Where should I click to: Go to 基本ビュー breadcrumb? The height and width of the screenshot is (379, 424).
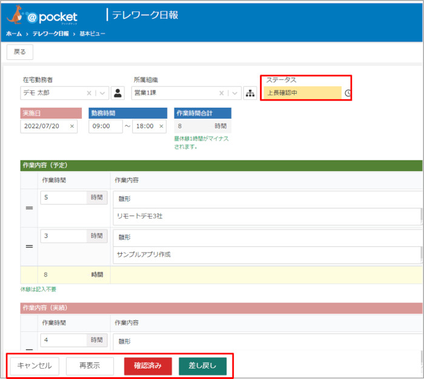(x=92, y=34)
